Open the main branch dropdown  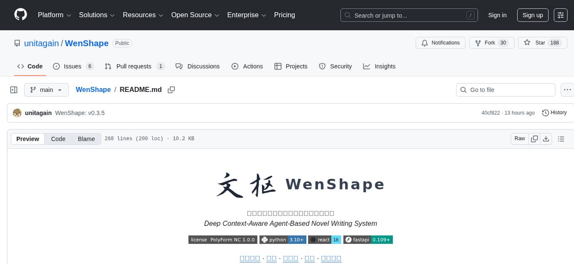[x=46, y=90]
